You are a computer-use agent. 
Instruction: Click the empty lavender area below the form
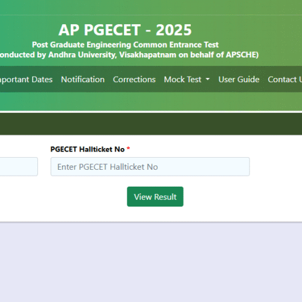(x=151, y=262)
